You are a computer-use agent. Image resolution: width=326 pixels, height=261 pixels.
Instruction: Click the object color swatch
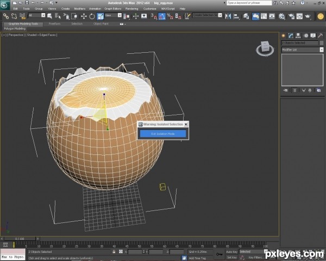[x=322, y=42]
